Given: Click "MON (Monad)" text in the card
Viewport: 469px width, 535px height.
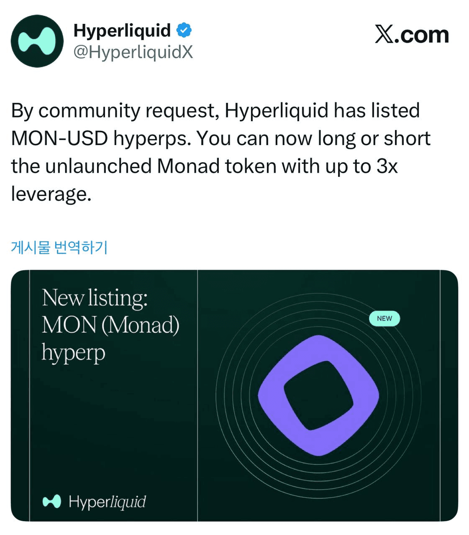Looking at the screenshot, I should pyautogui.click(x=110, y=325).
